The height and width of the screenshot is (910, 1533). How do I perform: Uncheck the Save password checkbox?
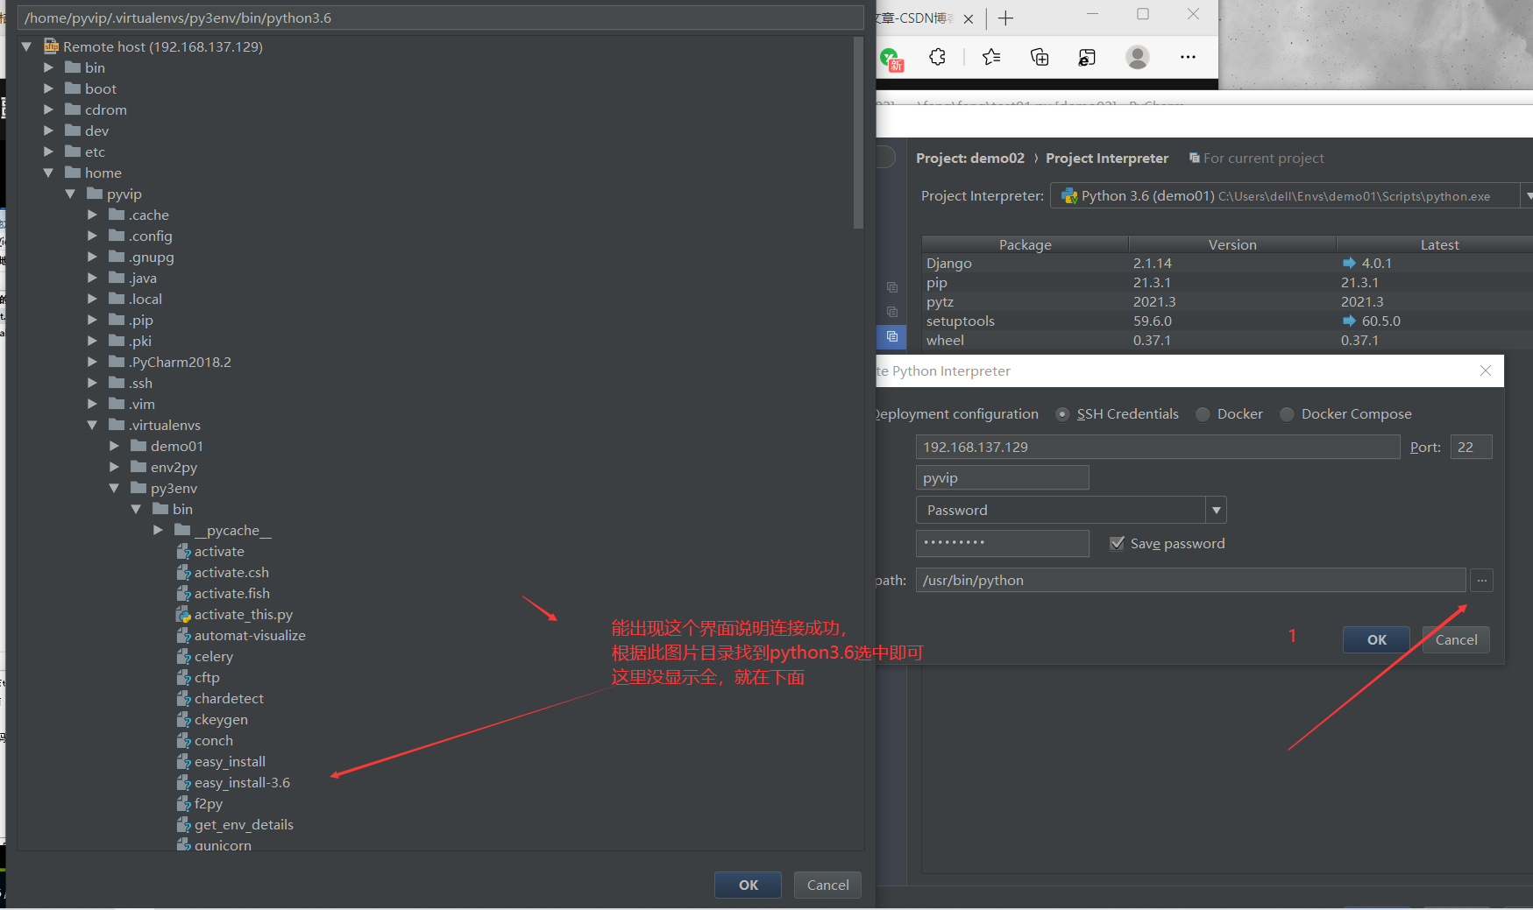pyautogui.click(x=1117, y=543)
